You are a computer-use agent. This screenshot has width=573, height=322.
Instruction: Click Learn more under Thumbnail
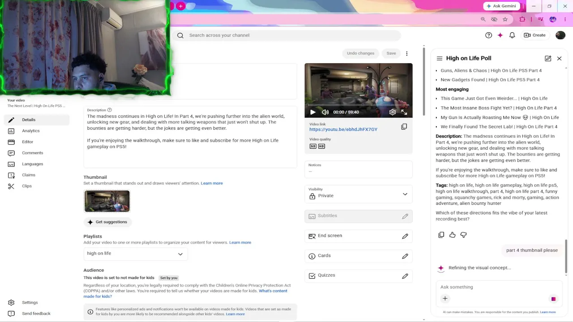point(212,183)
